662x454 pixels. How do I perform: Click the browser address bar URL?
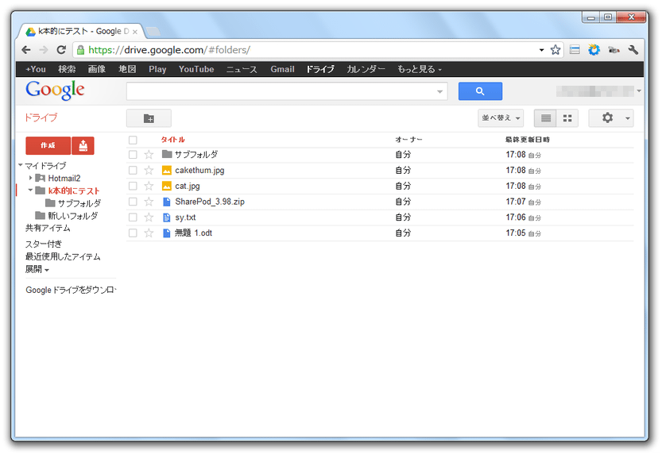[x=168, y=50]
